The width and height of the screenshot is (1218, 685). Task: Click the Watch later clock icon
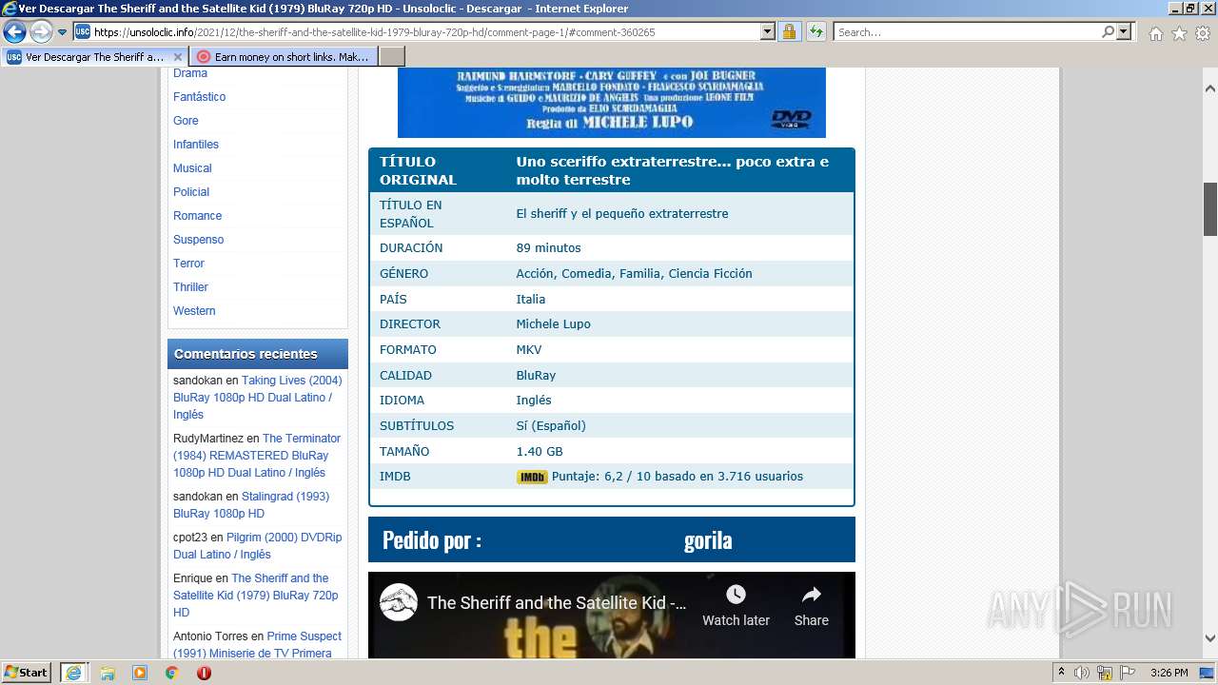tap(736, 595)
